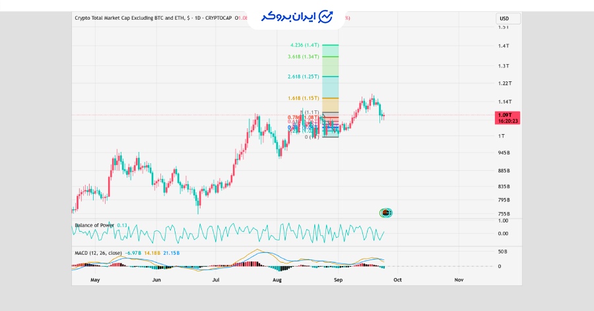Click the Jul label on time axis
This screenshot has height=311, width=594.
tap(216, 280)
